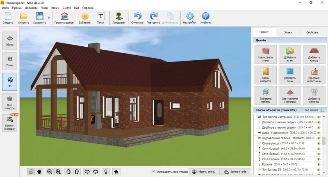Open Крыльцо и лестницы catalog
Image resolution: width=328 pixels, height=177 pixels.
point(314,75)
